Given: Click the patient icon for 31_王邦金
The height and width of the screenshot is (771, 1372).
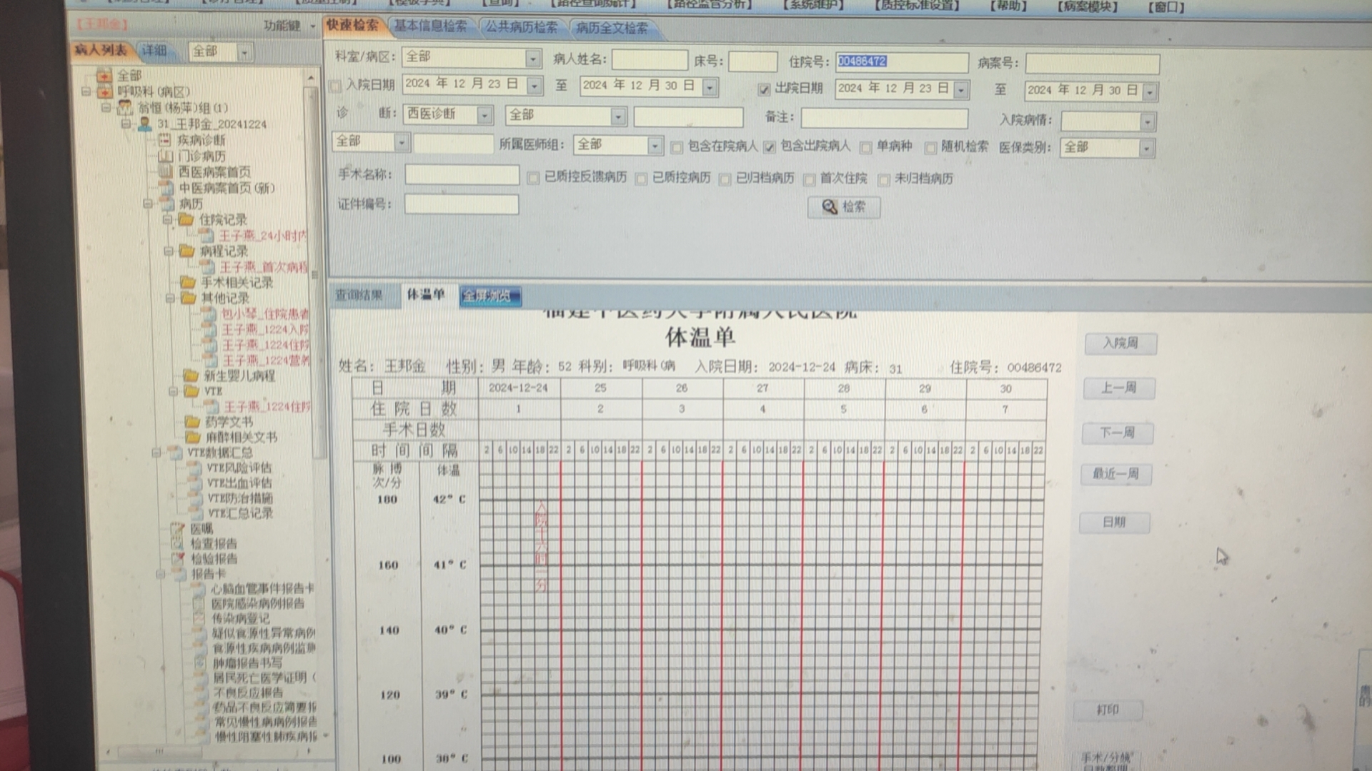Looking at the screenshot, I should tap(144, 124).
